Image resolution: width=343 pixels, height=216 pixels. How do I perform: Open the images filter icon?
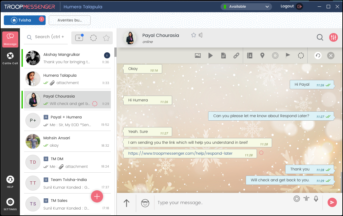[x=198, y=56]
